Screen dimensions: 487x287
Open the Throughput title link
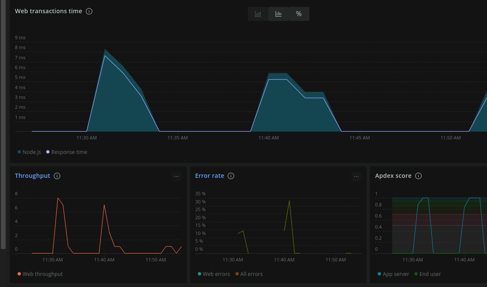click(32, 176)
